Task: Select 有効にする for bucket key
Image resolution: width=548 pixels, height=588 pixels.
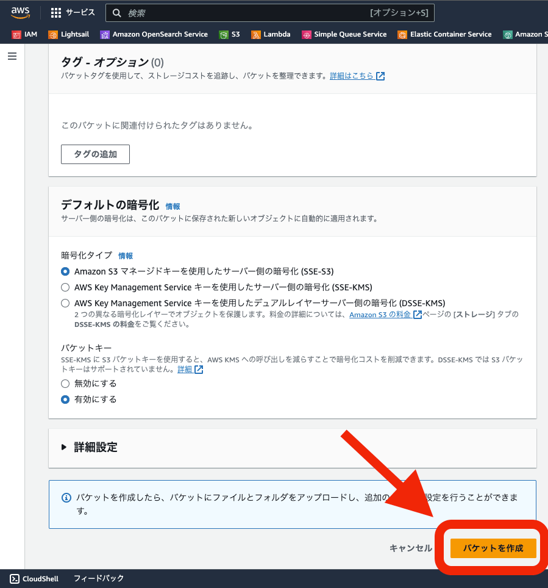Action: coord(65,400)
